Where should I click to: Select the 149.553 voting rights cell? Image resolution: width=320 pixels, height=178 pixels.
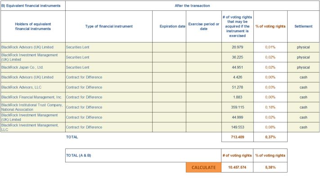[x=238, y=127]
